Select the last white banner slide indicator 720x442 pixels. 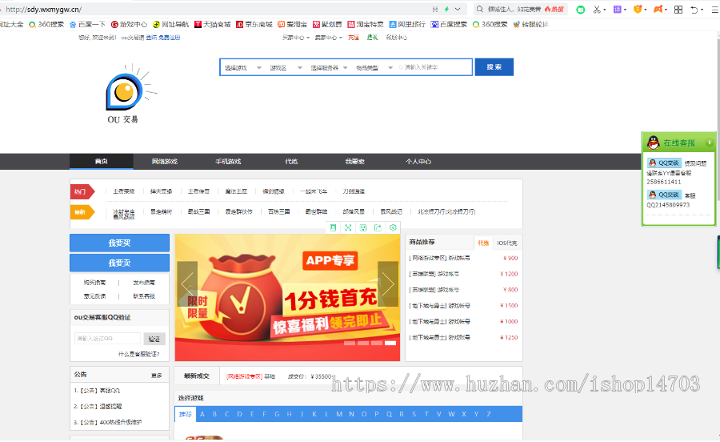(x=390, y=344)
